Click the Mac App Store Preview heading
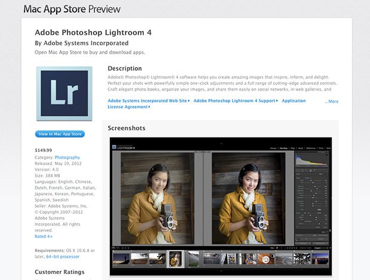The image size is (370, 280). [x=72, y=9]
